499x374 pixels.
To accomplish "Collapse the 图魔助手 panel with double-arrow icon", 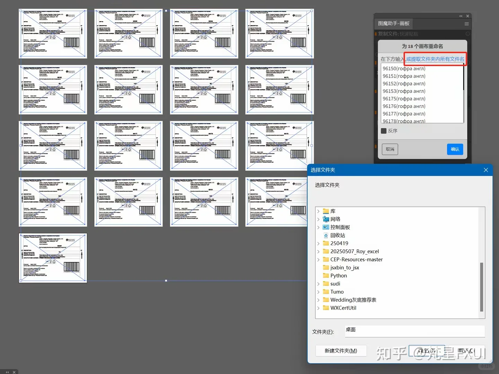I will click(461, 16).
